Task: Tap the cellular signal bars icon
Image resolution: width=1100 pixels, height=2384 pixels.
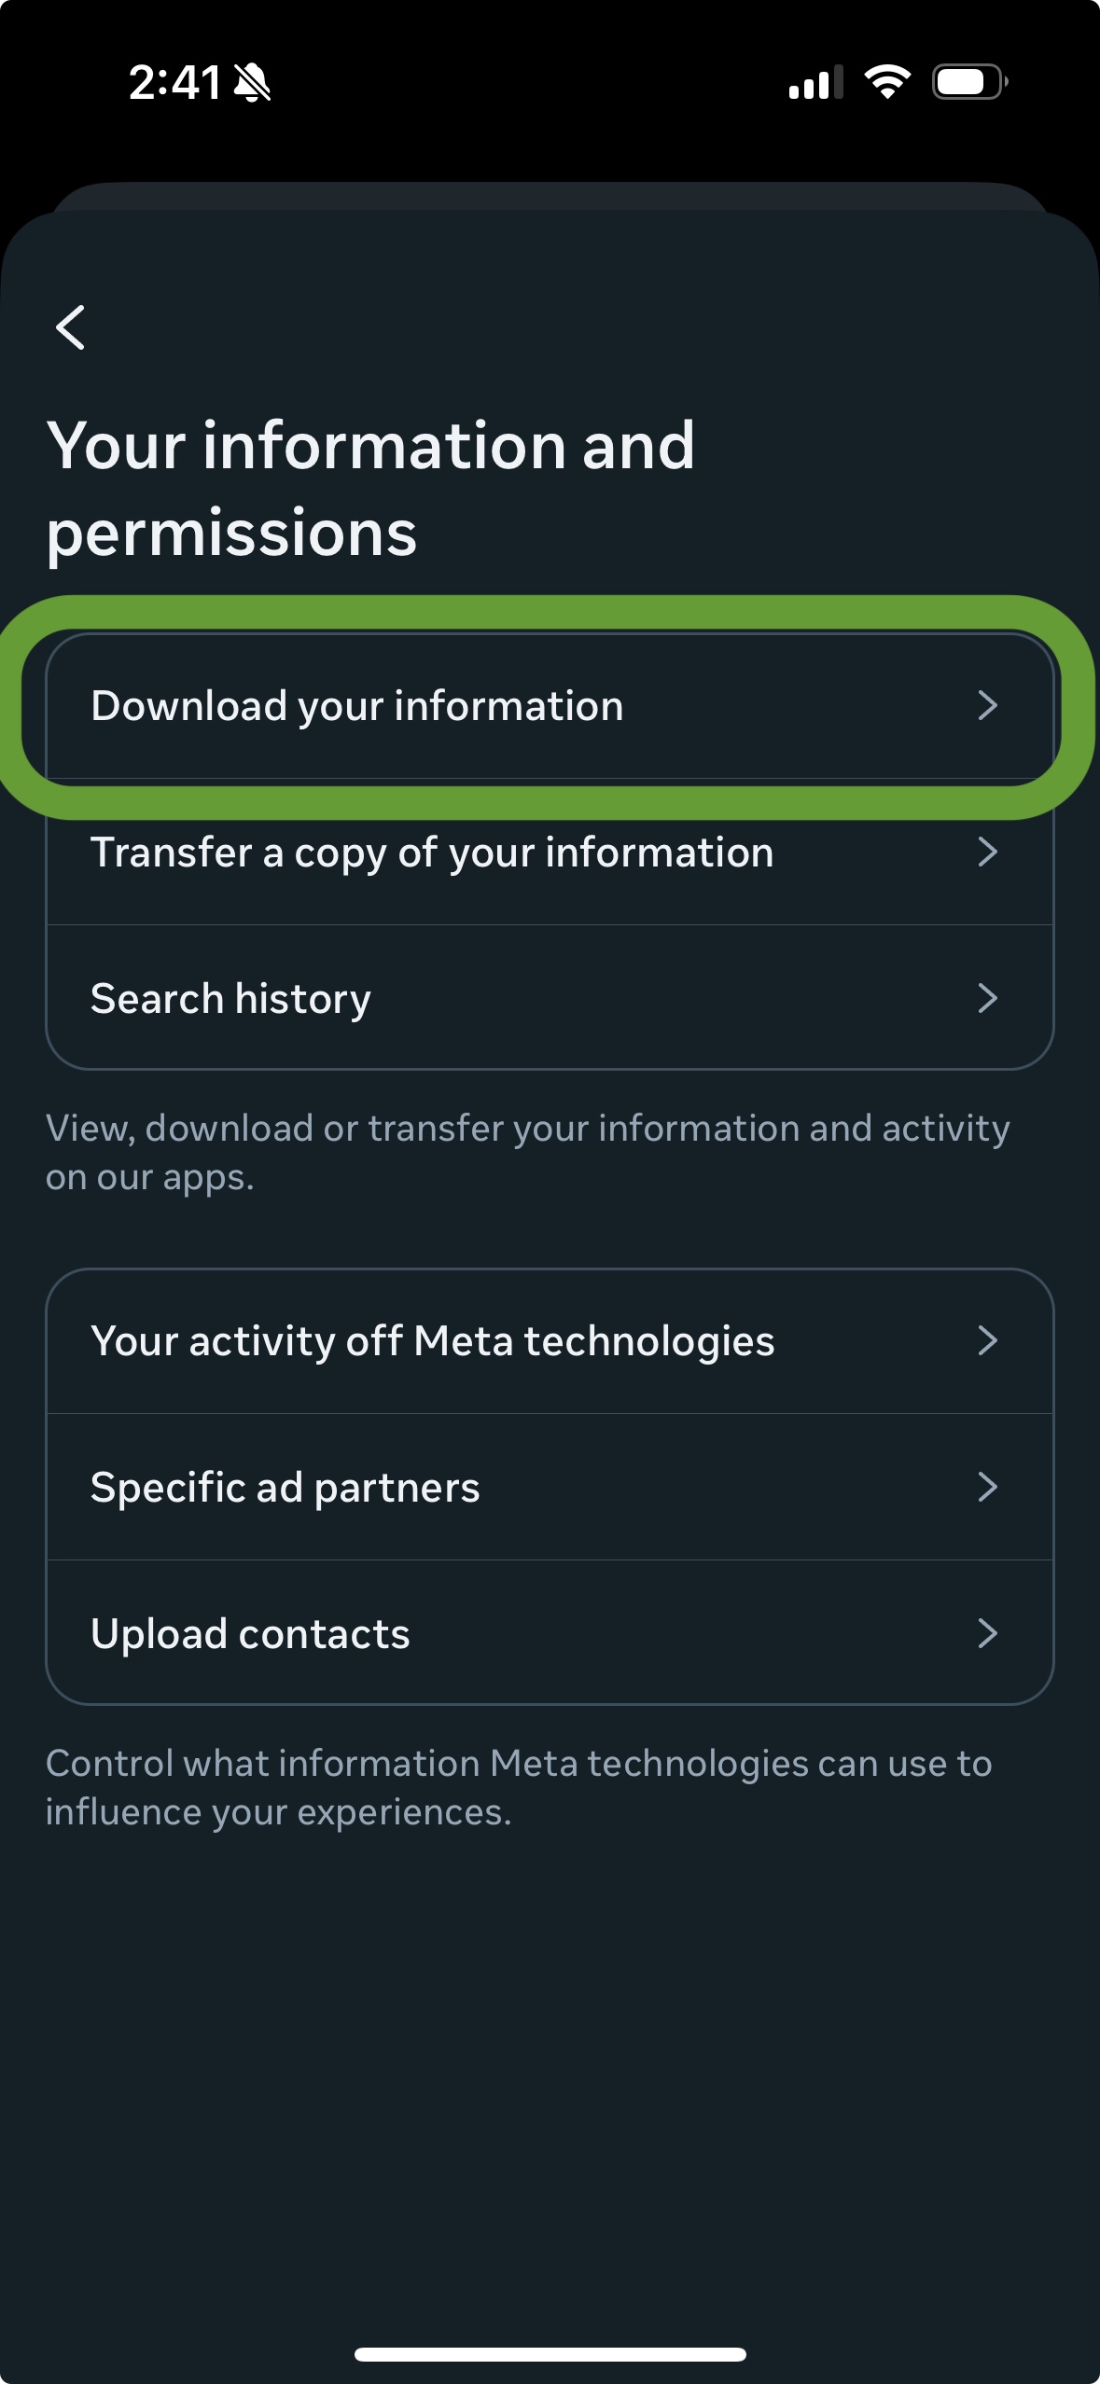Action: pos(815,82)
